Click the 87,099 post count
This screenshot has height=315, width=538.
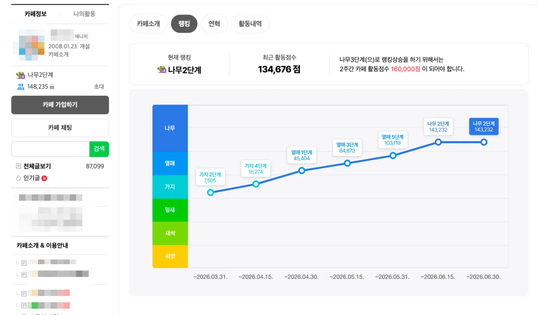95,166
